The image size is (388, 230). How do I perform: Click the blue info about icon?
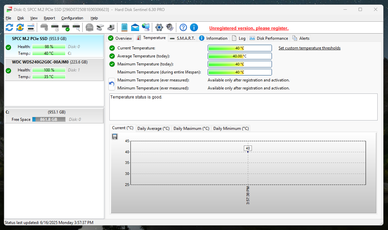(x=194, y=27)
